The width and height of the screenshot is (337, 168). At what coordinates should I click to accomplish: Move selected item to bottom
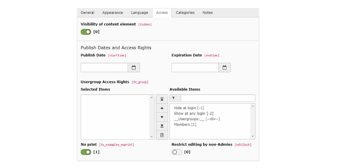coord(162,126)
